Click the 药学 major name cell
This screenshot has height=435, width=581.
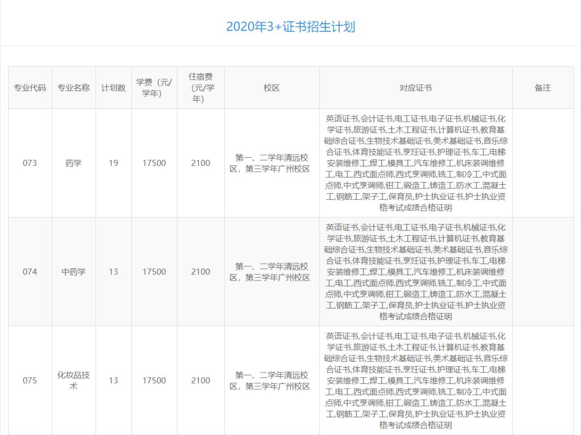[x=73, y=163]
